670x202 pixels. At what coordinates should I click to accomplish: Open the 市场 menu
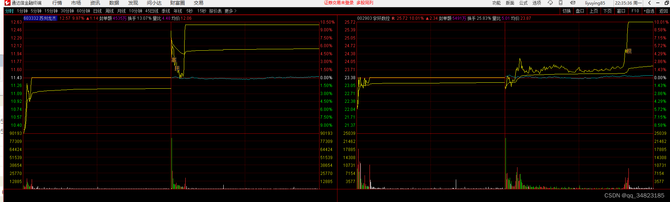(76, 3)
